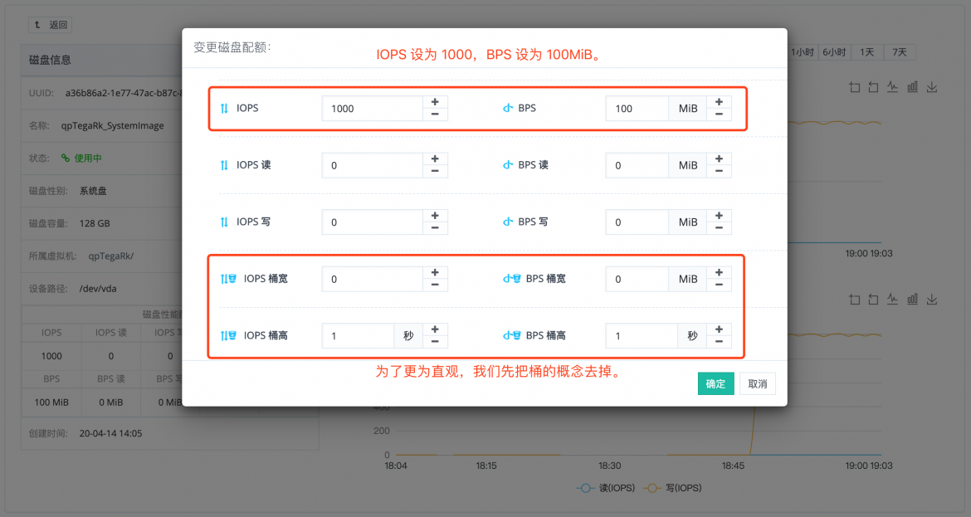Click the bar chart icon above the upper chart
This screenshot has height=517, width=971.
pos(912,87)
